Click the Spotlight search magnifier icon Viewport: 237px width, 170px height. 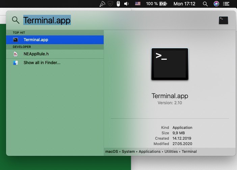(x=16, y=20)
